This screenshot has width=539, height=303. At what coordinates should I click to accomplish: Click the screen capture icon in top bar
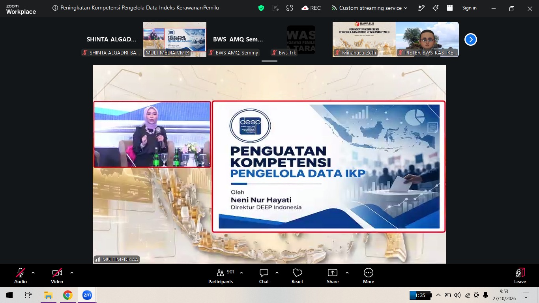pyautogui.click(x=290, y=8)
